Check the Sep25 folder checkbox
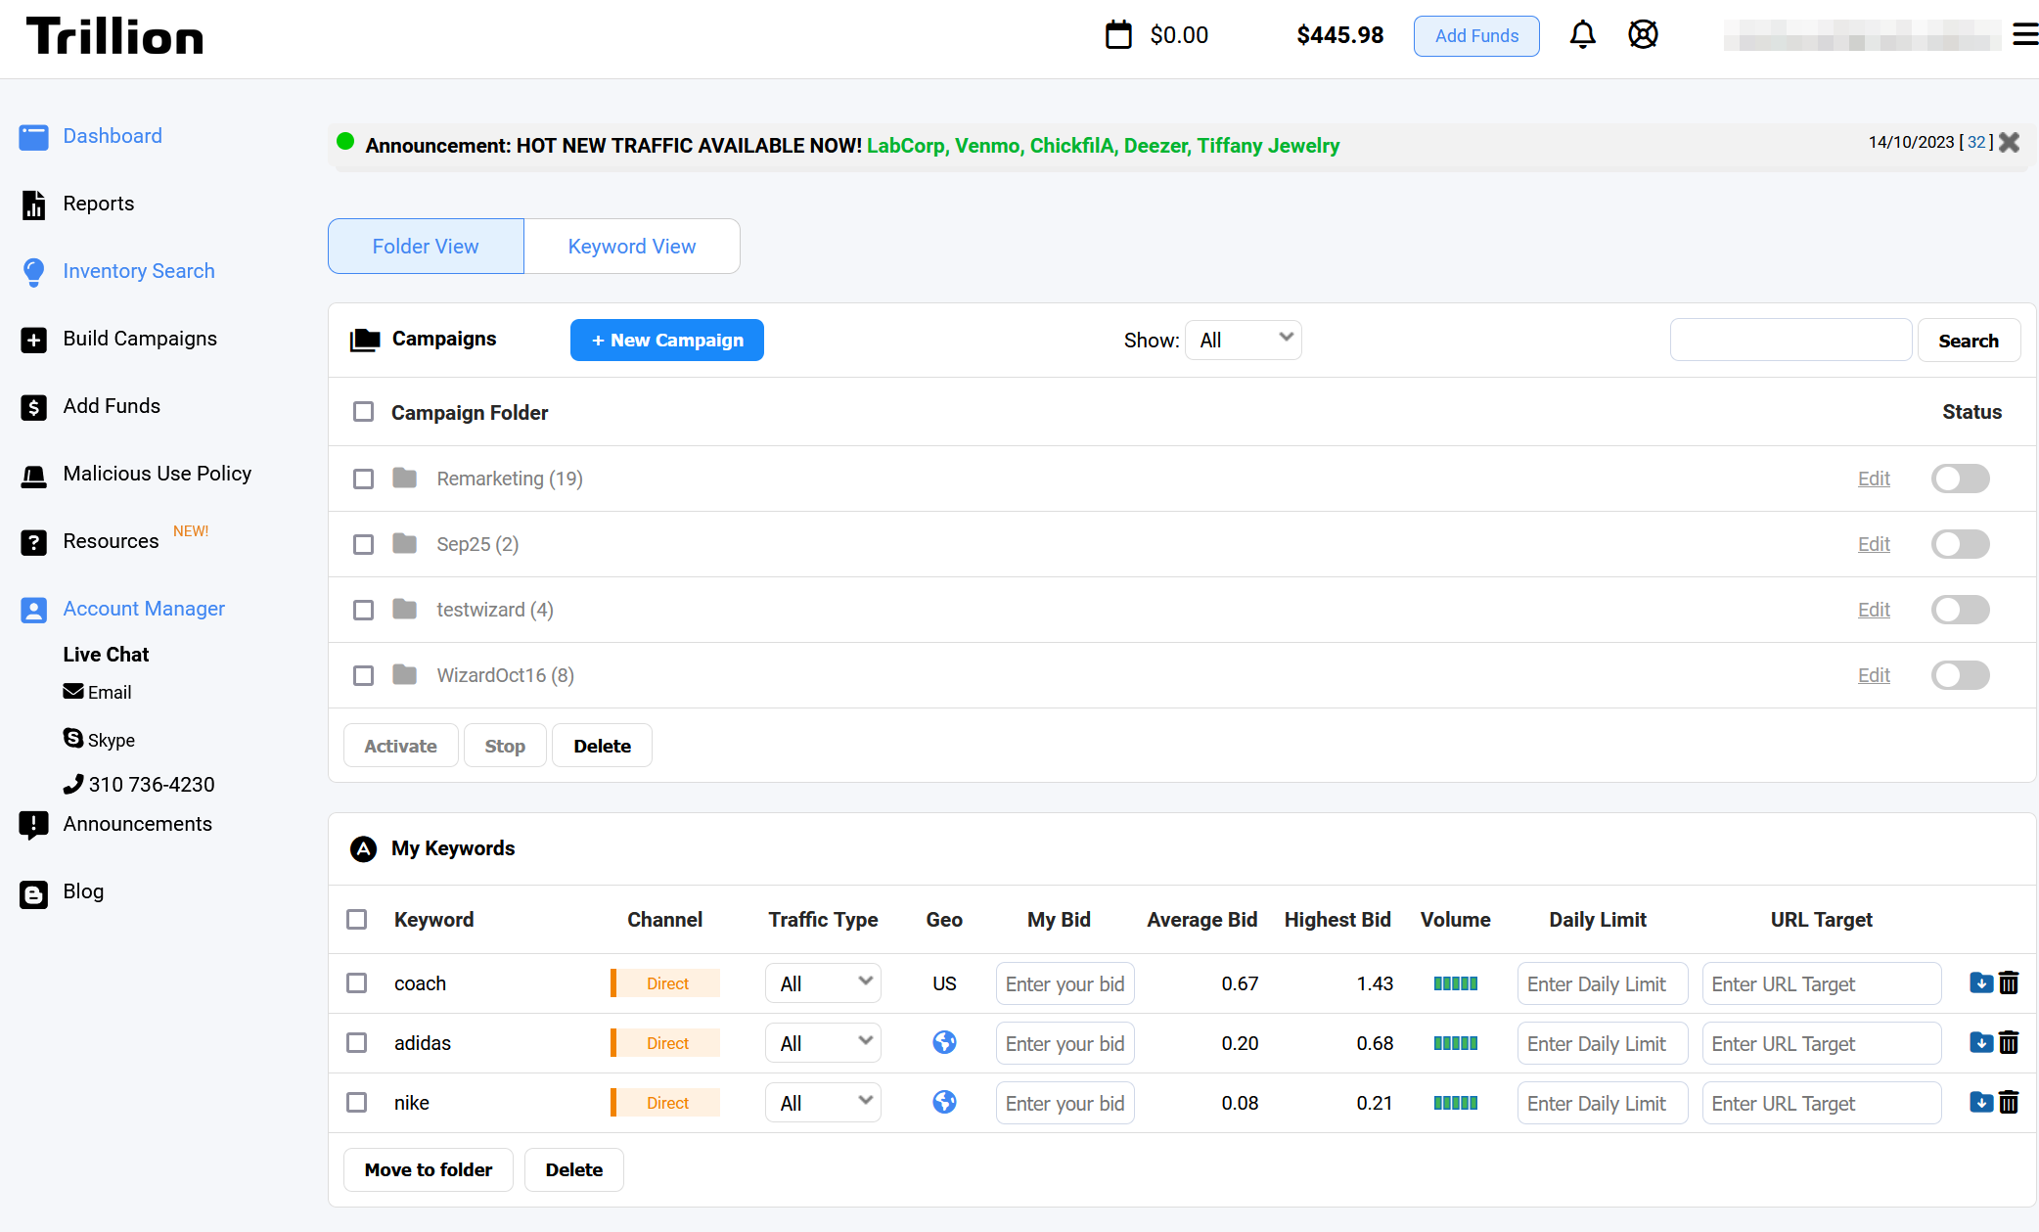 click(x=363, y=544)
